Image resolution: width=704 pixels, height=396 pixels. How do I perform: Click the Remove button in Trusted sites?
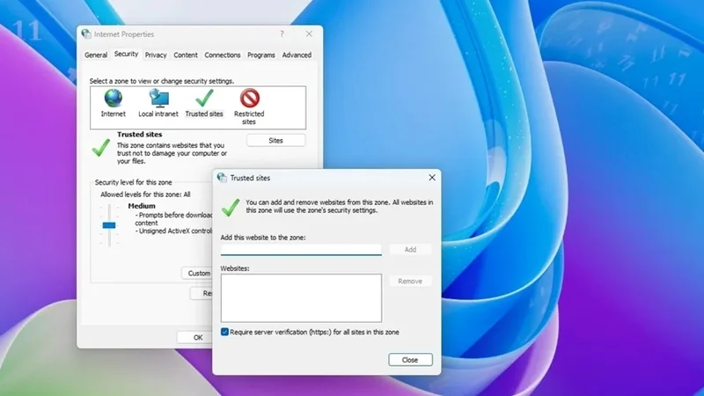410,281
